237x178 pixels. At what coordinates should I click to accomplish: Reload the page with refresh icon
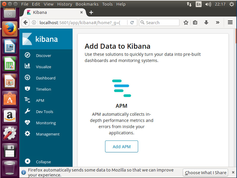[132, 22]
